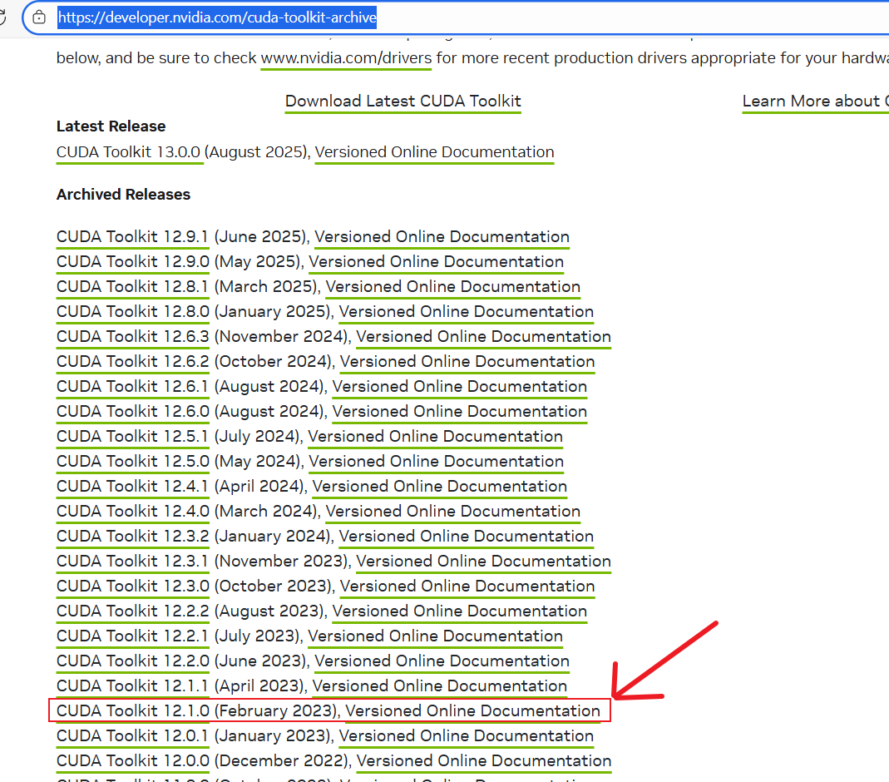Open CUDA Toolkit 12.4.1 link
889x782 pixels.
[x=133, y=486]
